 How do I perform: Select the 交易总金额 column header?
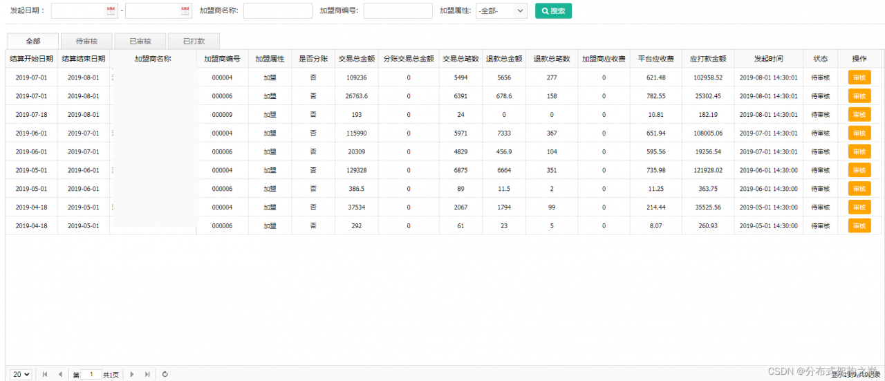tap(357, 59)
